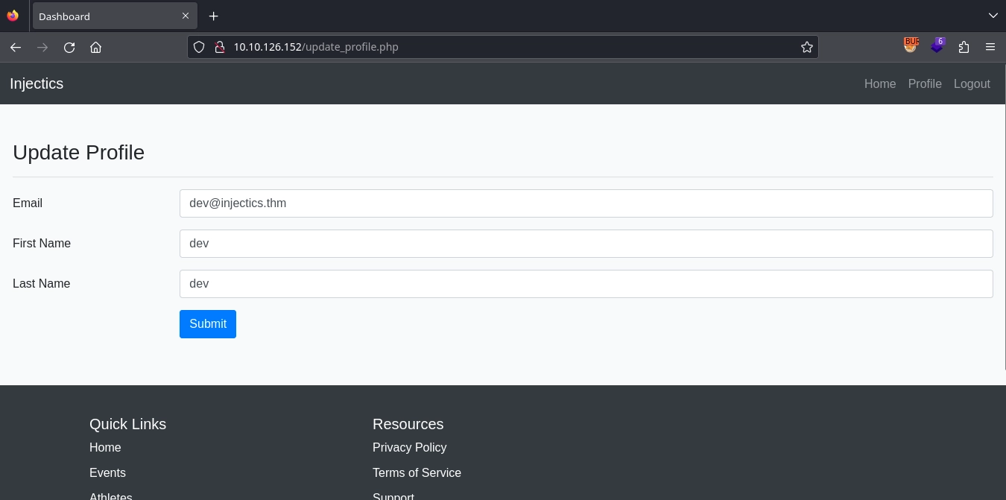Reload the update_profile.php page

tap(69, 47)
